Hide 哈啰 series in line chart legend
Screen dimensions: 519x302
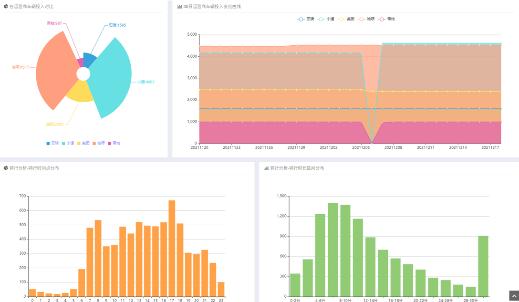pyautogui.click(x=366, y=19)
